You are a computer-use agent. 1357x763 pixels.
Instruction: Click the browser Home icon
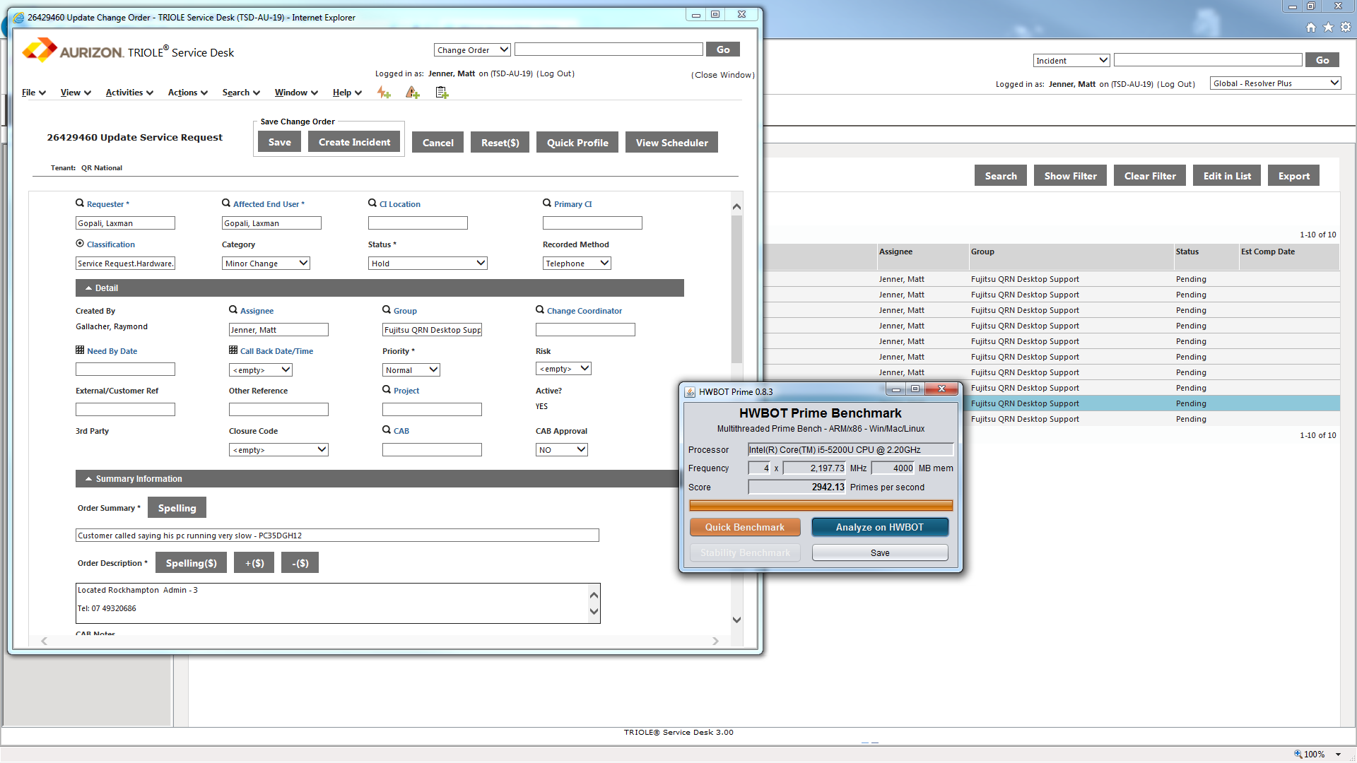pyautogui.click(x=1311, y=28)
